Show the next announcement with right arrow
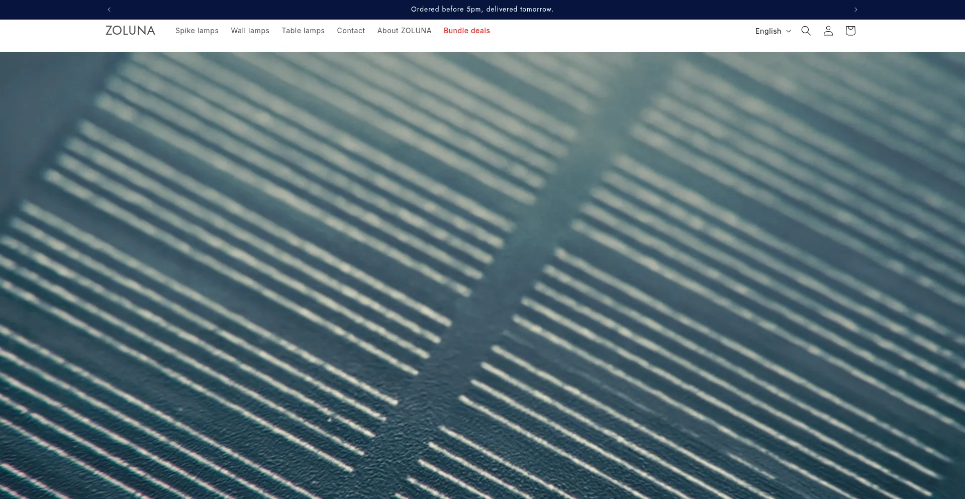This screenshot has width=965, height=499. [855, 10]
